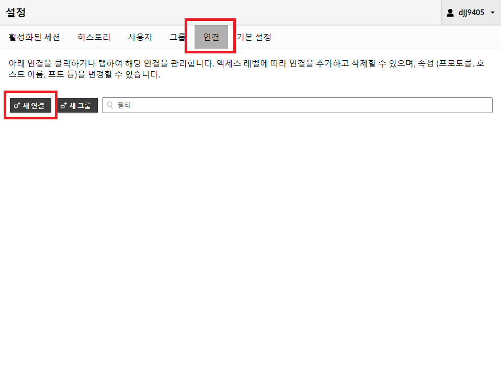Click the dropdown arrow next to djj9405
Screen dimensions: 501x367
pos(493,13)
